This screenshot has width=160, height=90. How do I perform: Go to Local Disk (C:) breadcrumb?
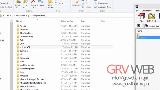[x=22, y=16]
